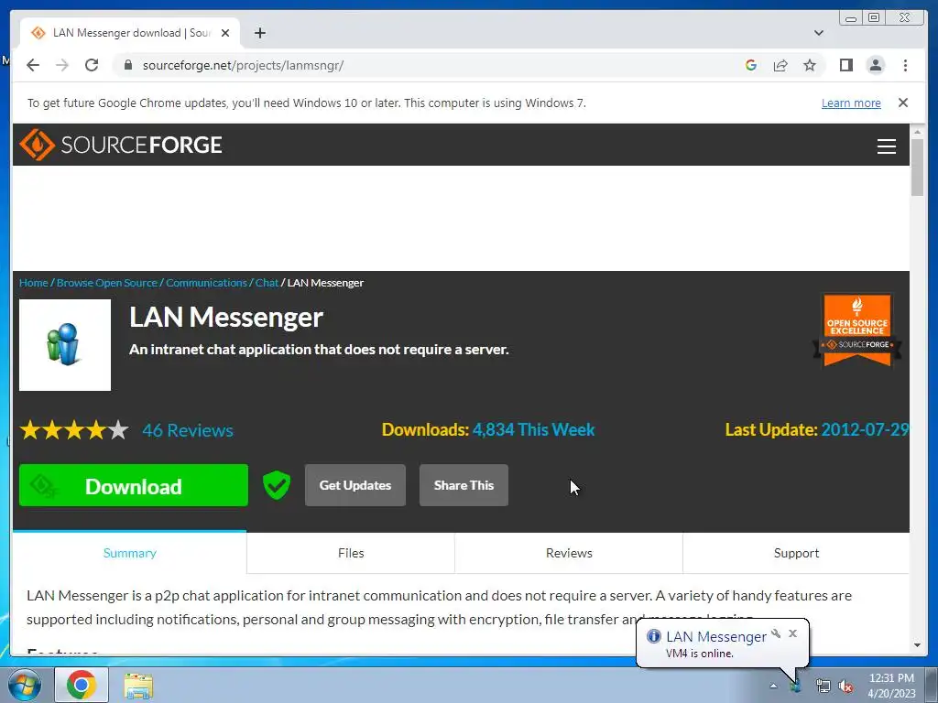The height and width of the screenshot is (703, 938).
Task: Go back to the previous page
Action: 33,65
